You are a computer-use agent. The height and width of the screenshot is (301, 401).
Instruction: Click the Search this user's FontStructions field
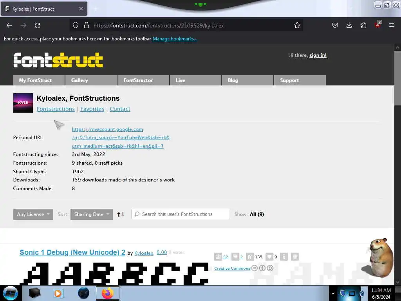pyautogui.click(x=180, y=214)
